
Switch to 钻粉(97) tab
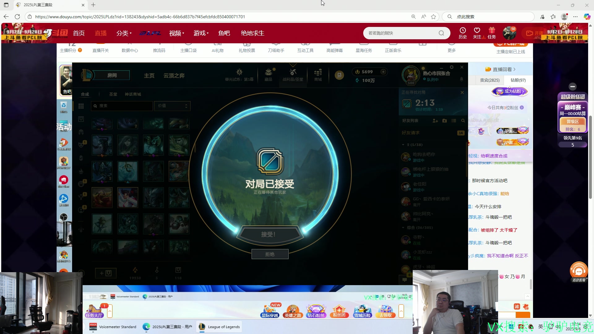click(x=518, y=80)
